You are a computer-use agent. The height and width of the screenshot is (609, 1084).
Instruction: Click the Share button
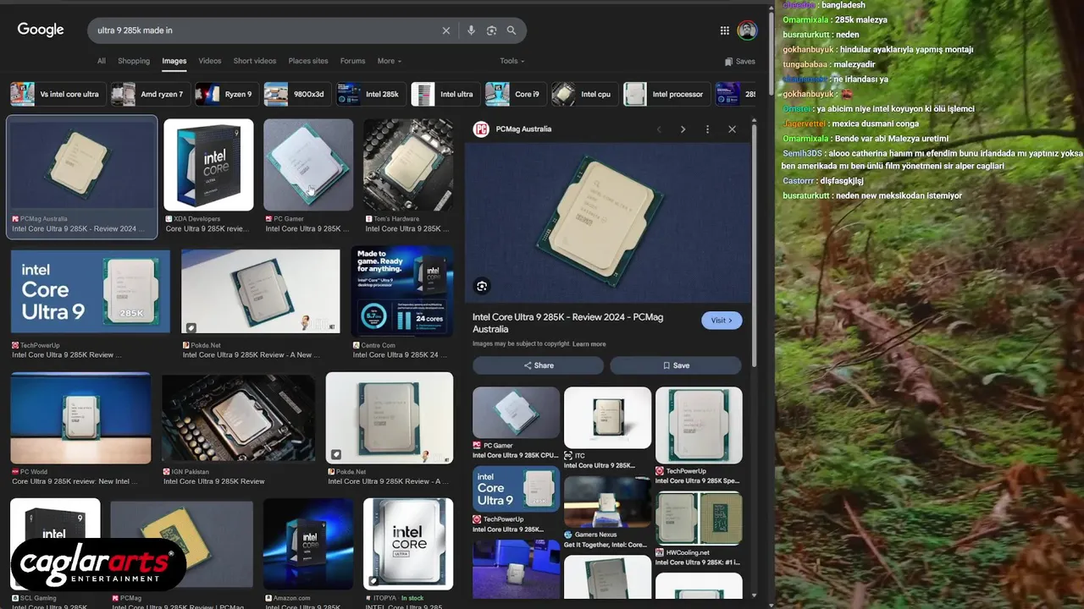click(x=538, y=365)
